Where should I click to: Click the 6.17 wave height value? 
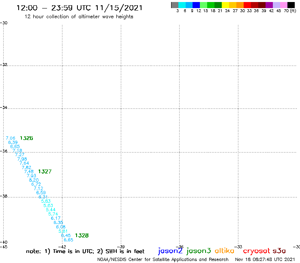(x=56, y=218)
